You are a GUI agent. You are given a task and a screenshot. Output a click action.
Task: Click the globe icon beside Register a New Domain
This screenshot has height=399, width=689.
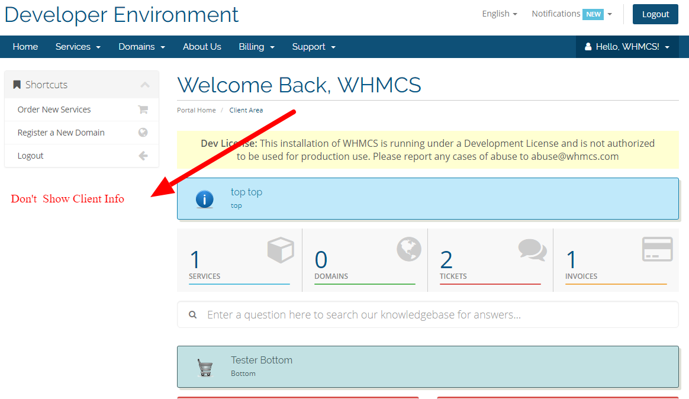[143, 132]
